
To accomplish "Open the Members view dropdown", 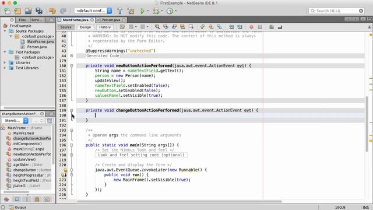I will (15, 121).
